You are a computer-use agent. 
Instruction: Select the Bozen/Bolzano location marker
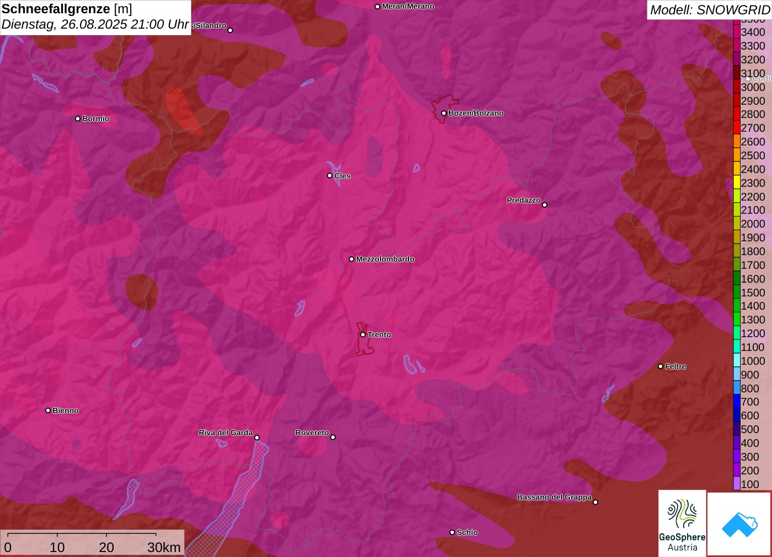(444, 113)
